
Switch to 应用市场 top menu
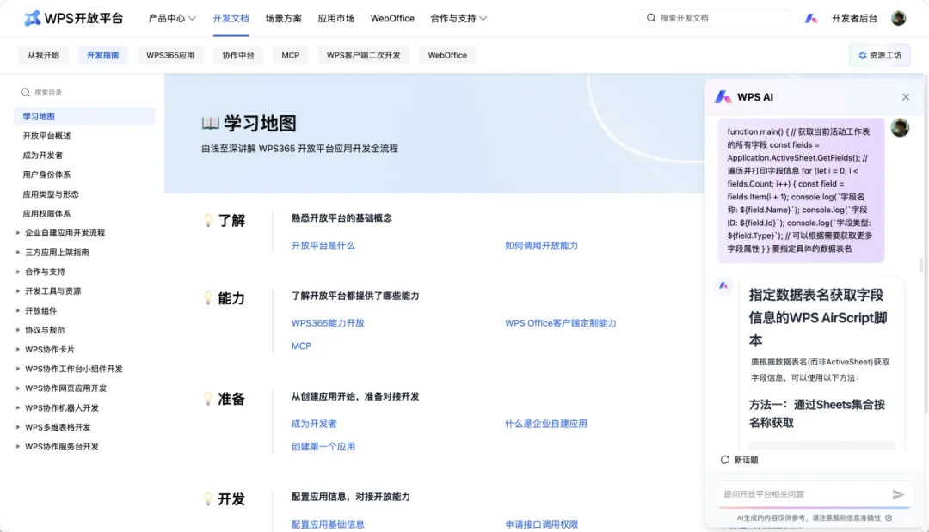pyautogui.click(x=336, y=18)
